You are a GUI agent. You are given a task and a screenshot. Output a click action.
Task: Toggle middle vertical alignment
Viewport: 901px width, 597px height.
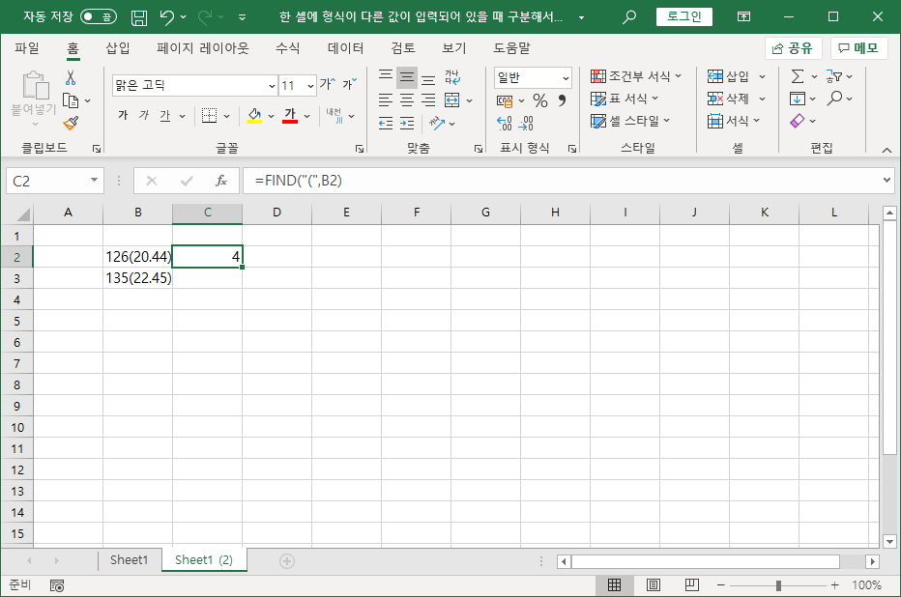407,77
